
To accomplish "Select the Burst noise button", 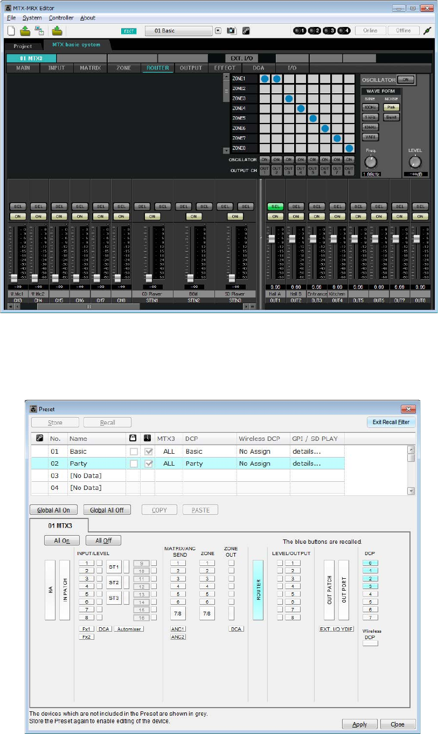I will click(390, 117).
